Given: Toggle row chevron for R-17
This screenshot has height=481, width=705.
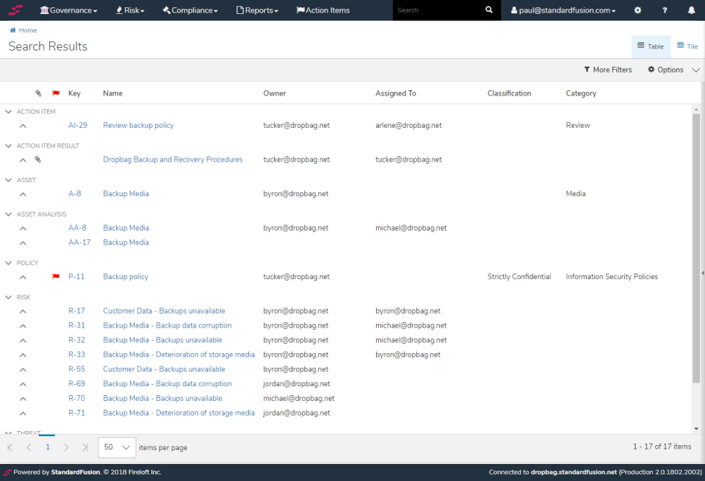Looking at the screenshot, I should tap(23, 311).
